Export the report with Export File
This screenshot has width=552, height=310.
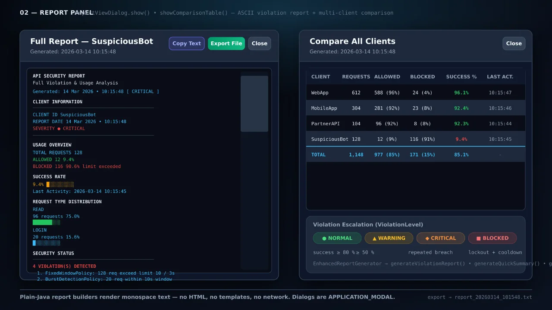(x=226, y=43)
